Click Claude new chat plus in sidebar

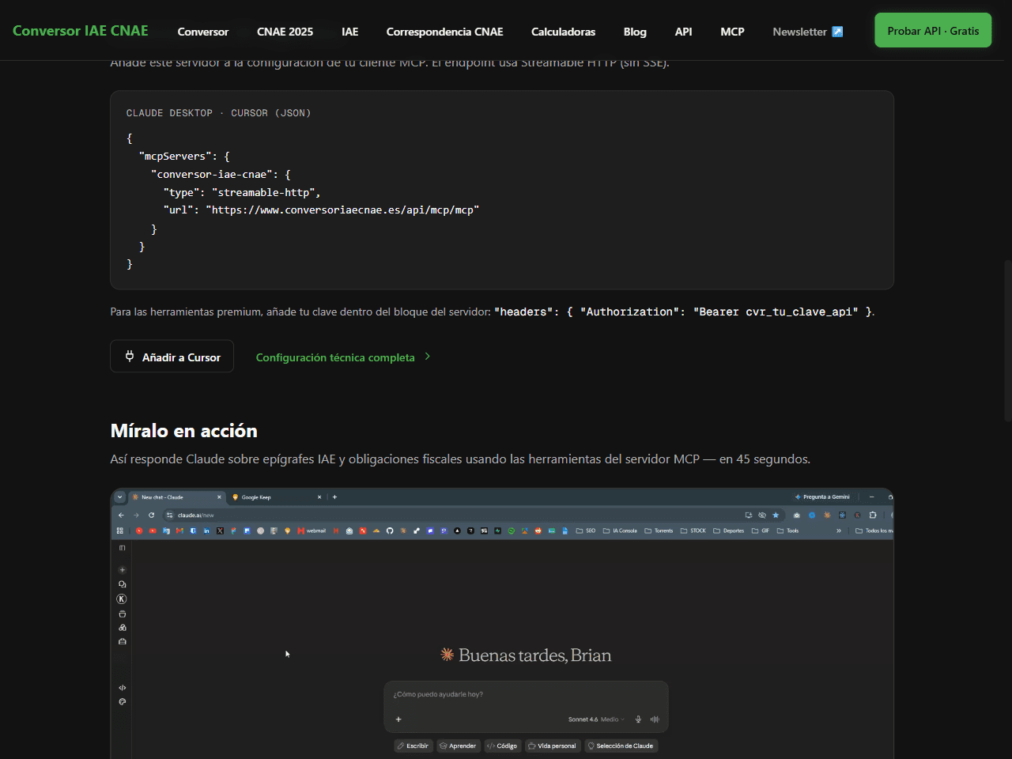coord(122,570)
